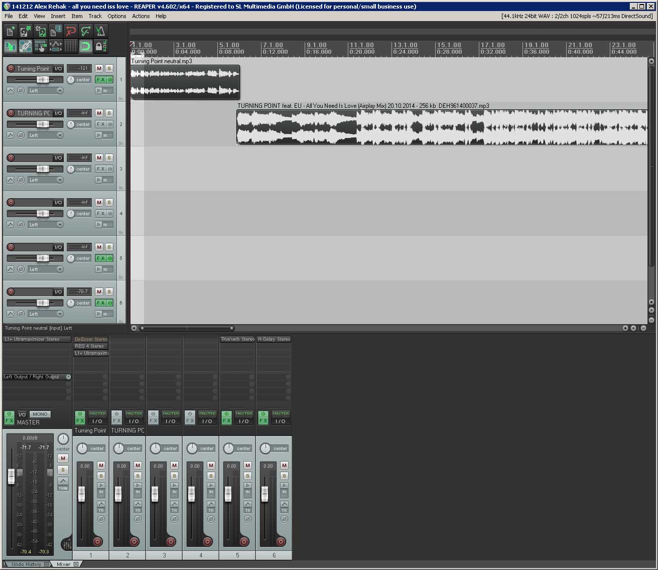Viewport: 658px width, 570px height.
Task: Arm record on mixer strip 6
Action: pos(281,541)
